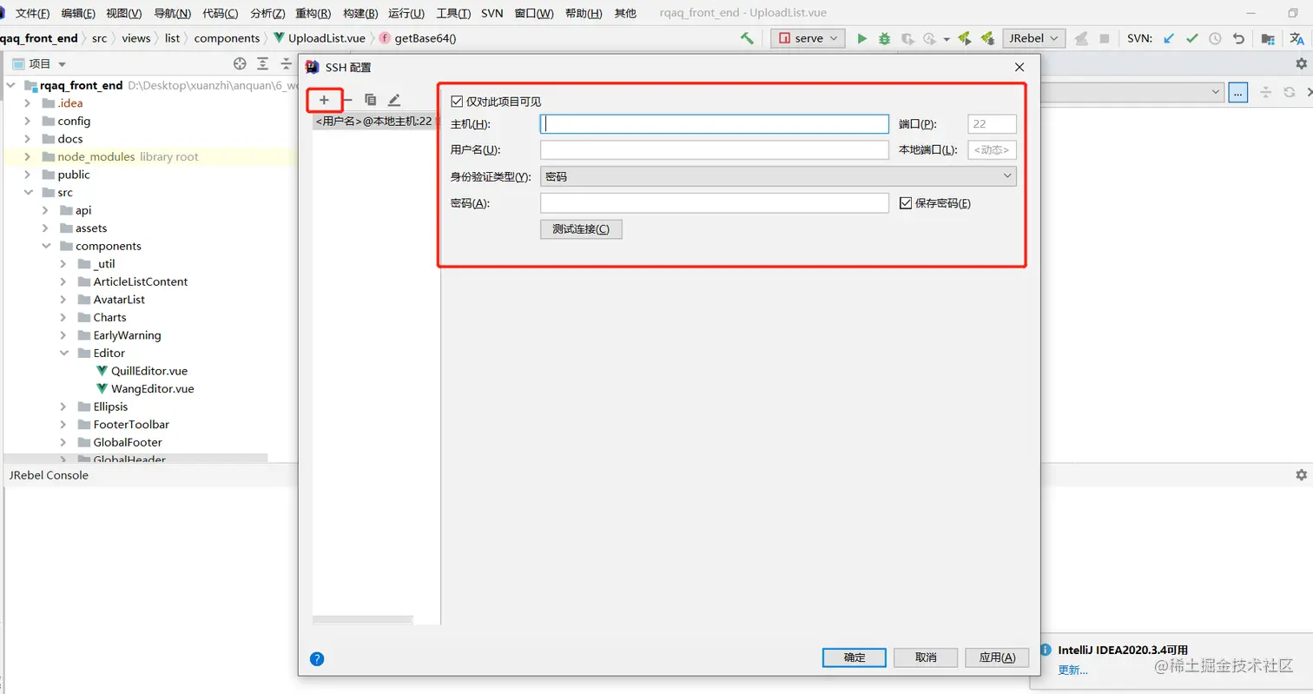Click the 端口(P) port field showing 22
This screenshot has height=694, width=1313.
tap(992, 124)
